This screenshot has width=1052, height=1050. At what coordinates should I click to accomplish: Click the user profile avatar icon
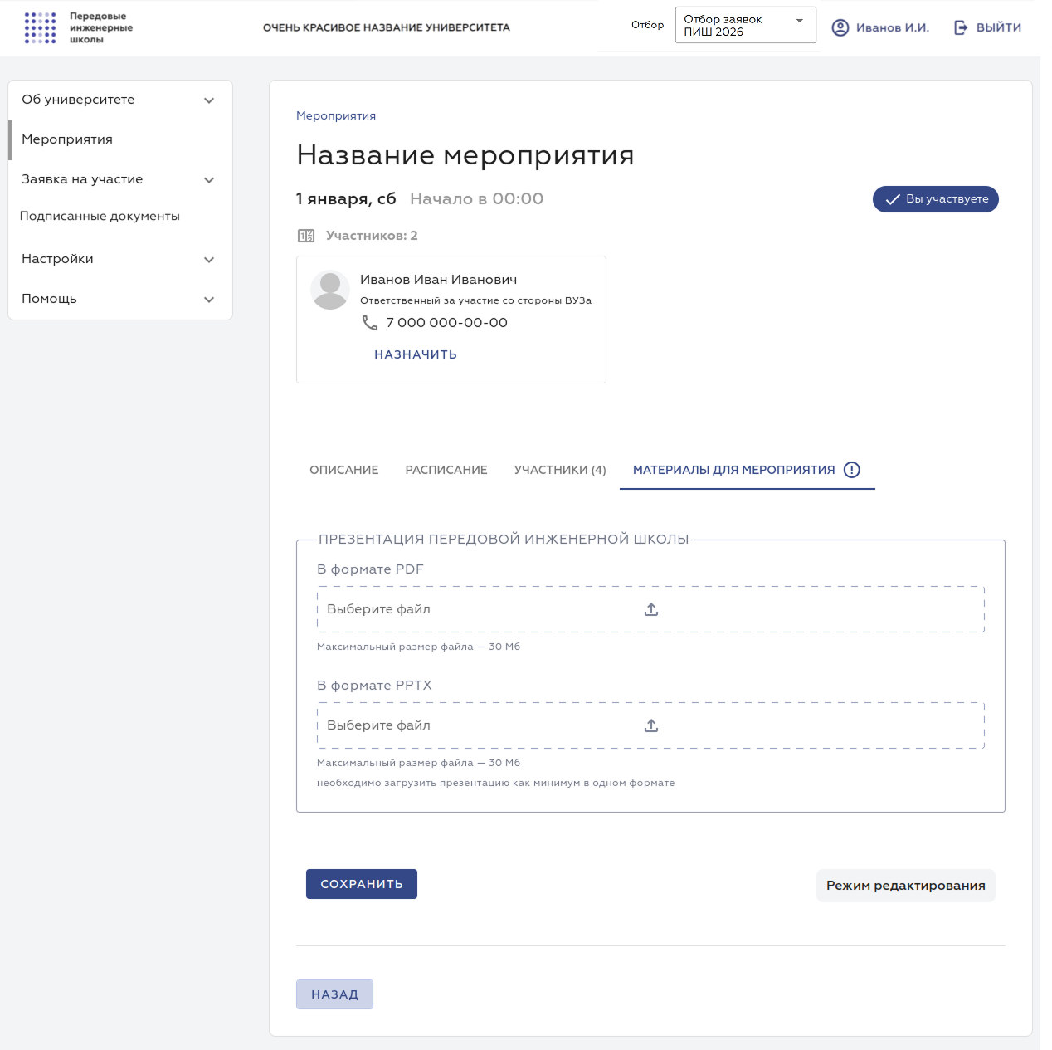click(x=840, y=27)
